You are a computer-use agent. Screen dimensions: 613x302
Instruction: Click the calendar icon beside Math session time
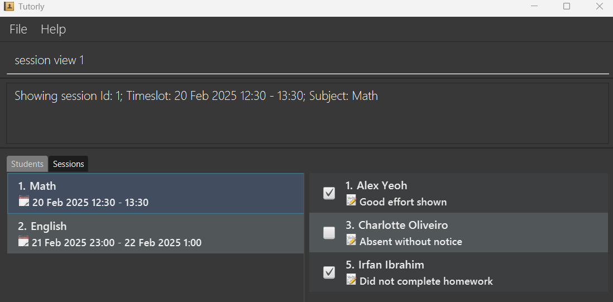click(24, 201)
